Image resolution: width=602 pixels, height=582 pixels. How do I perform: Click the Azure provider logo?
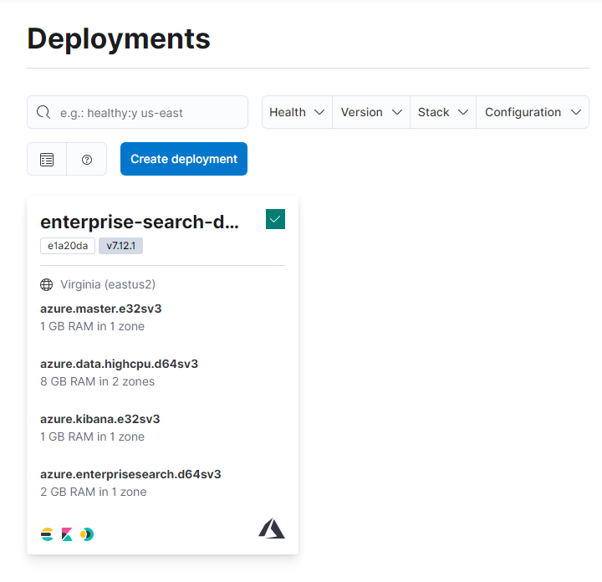[272, 528]
